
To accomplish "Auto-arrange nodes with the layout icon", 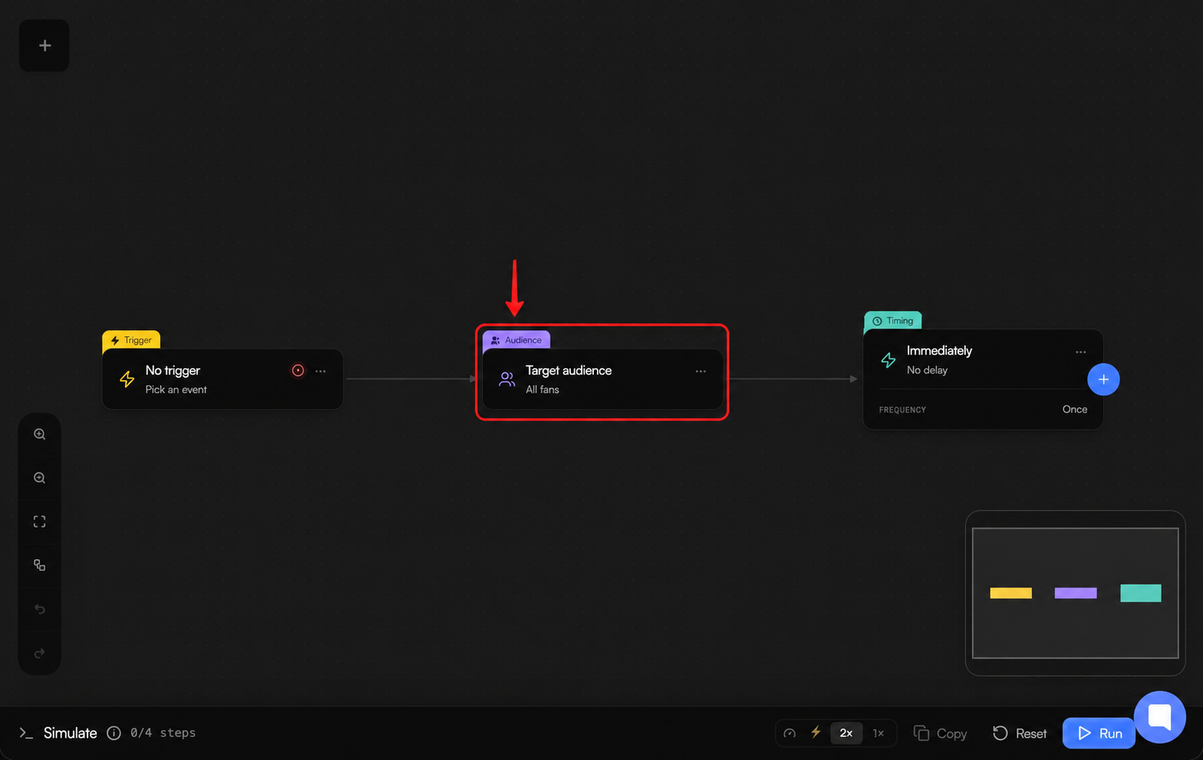I will pos(40,566).
